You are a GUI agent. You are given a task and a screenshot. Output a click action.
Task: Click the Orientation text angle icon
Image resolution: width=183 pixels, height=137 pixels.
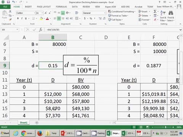click(x=67, y=13)
